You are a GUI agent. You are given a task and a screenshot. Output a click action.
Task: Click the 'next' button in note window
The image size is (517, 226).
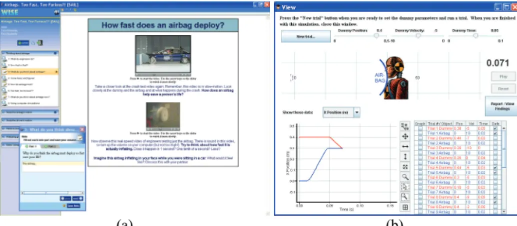point(78,199)
